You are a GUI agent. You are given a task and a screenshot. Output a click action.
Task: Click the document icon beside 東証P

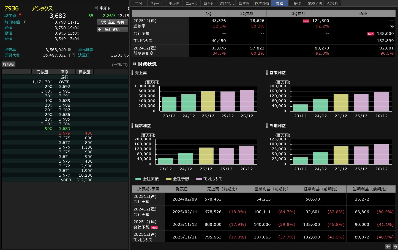point(96,8)
